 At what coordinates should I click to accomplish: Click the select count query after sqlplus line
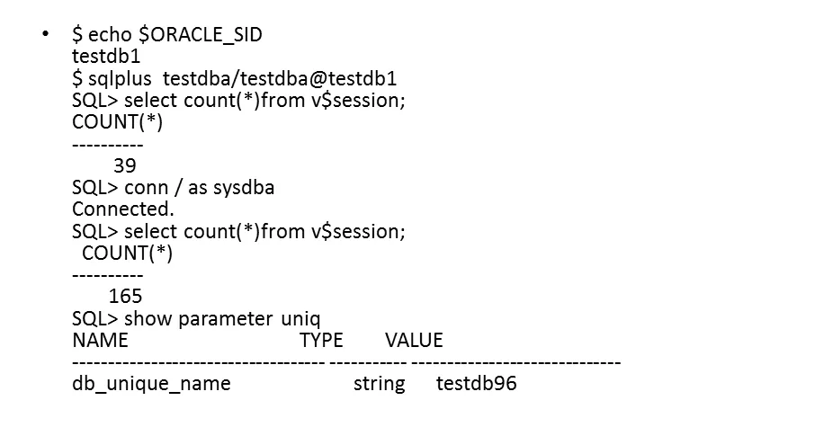tap(238, 101)
